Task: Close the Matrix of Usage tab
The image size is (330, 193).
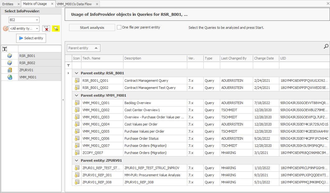Action: click(x=52, y=4)
